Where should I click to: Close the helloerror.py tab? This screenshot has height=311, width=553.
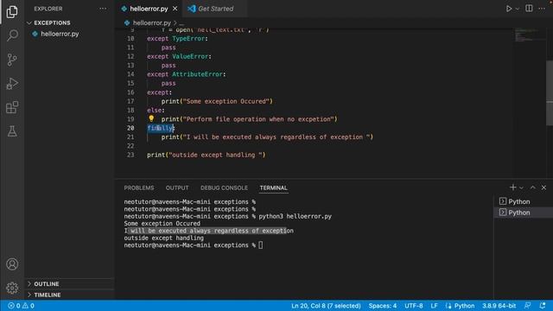click(x=175, y=9)
